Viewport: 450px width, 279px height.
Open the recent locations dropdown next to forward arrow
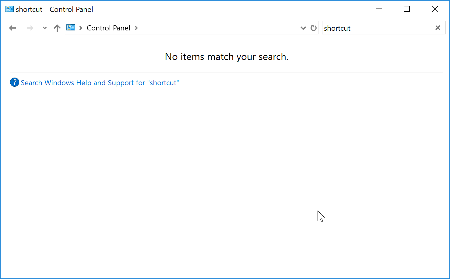pos(44,28)
